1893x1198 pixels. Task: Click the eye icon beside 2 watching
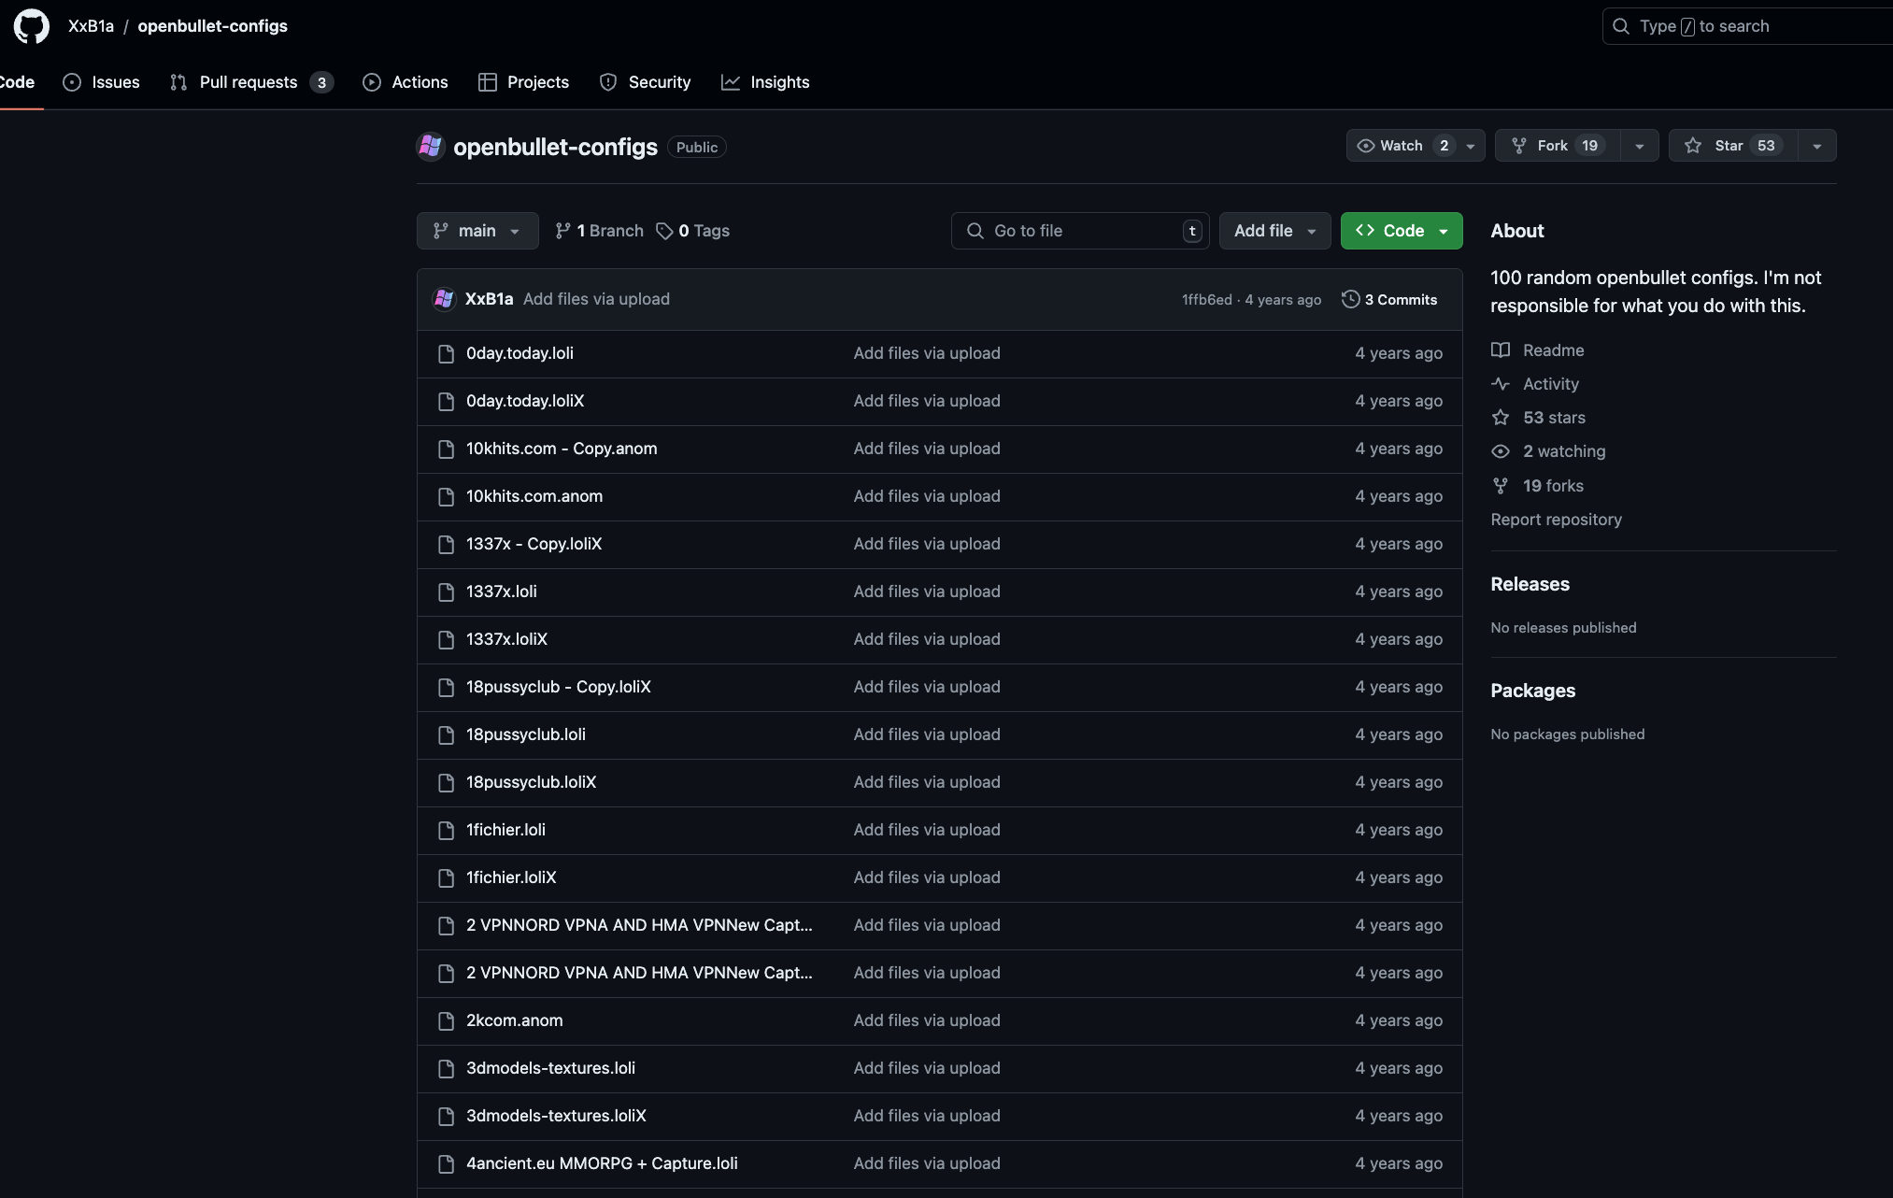point(1501,451)
